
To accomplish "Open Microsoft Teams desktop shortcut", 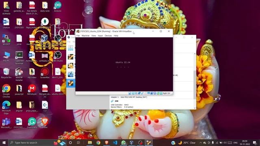I will (x=6, y=123).
